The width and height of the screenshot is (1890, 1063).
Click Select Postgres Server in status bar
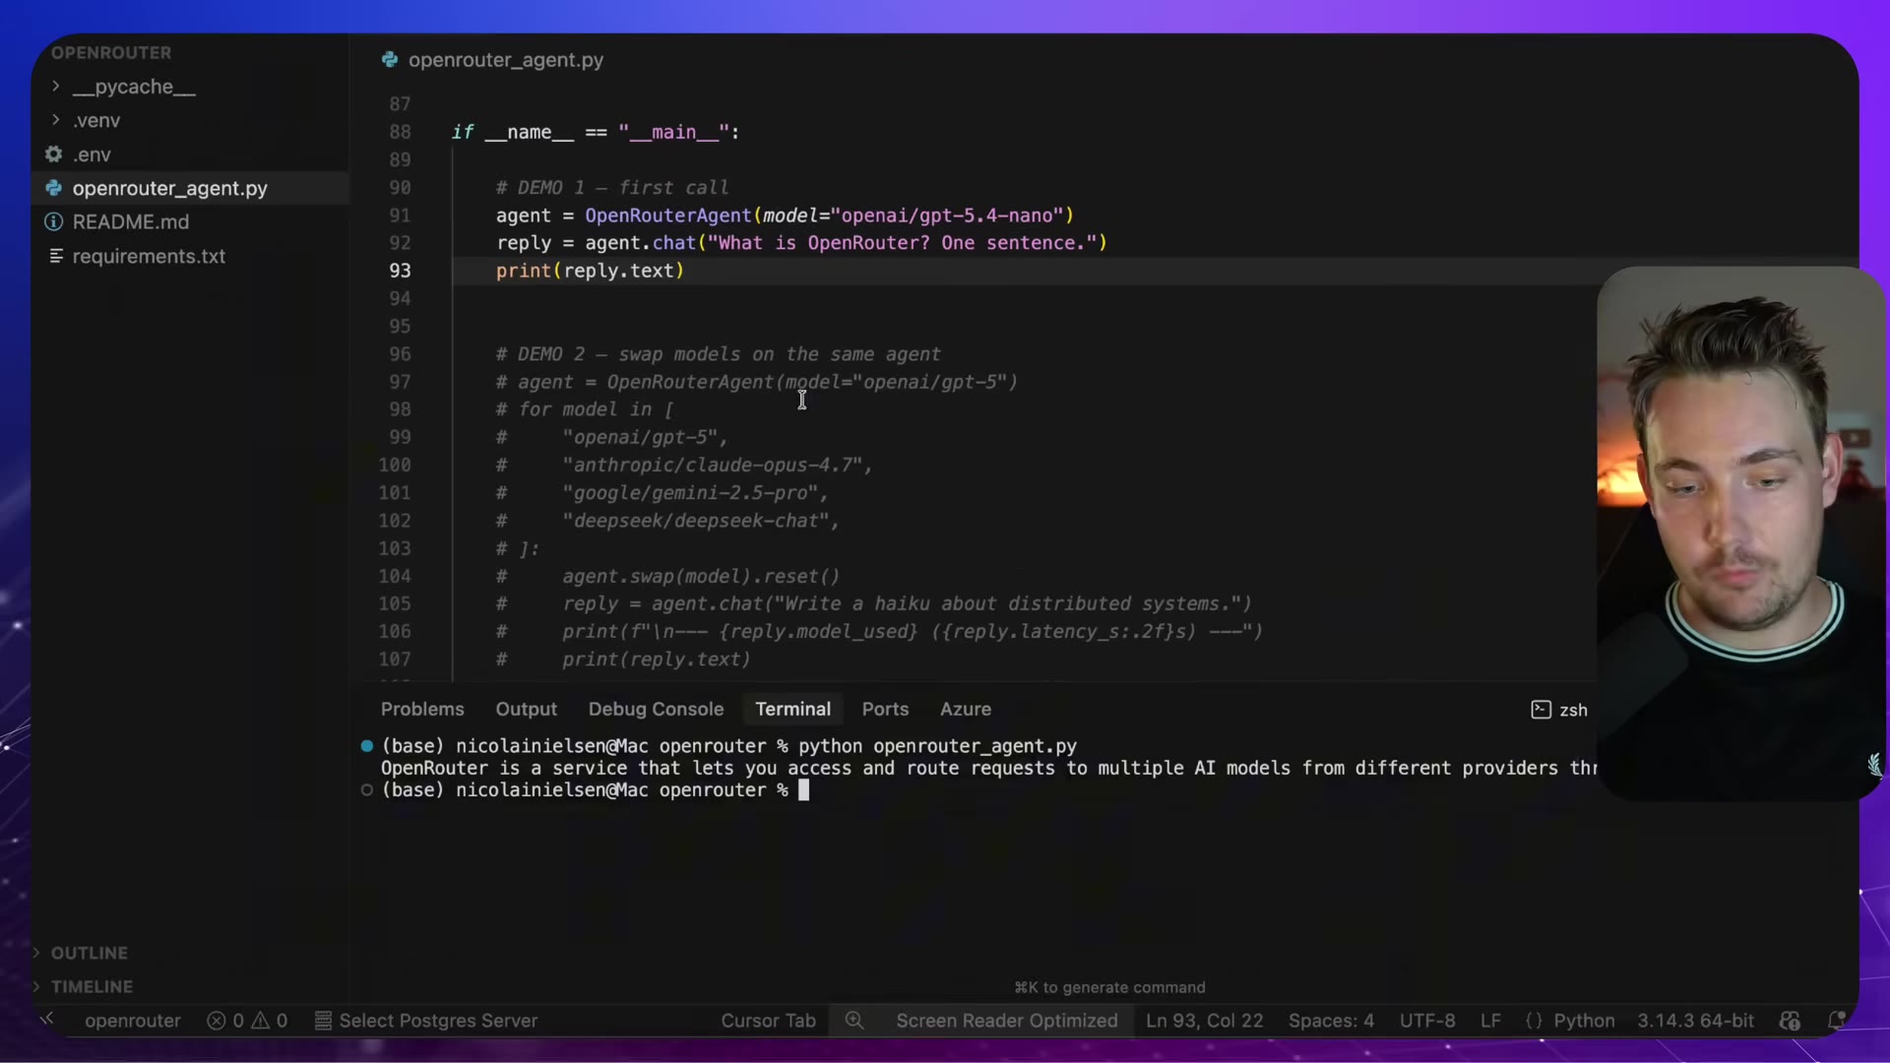(425, 1021)
